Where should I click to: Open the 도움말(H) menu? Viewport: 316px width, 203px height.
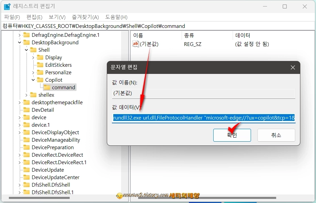[x=116, y=17]
